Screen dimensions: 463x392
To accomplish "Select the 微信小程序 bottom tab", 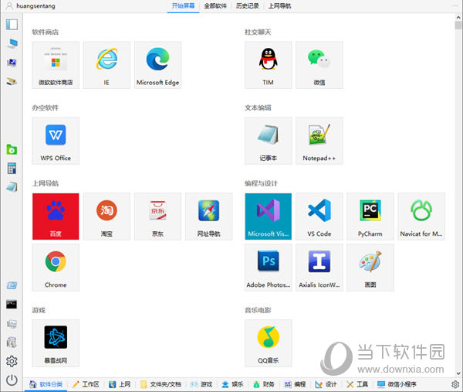I will (x=397, y=384).
